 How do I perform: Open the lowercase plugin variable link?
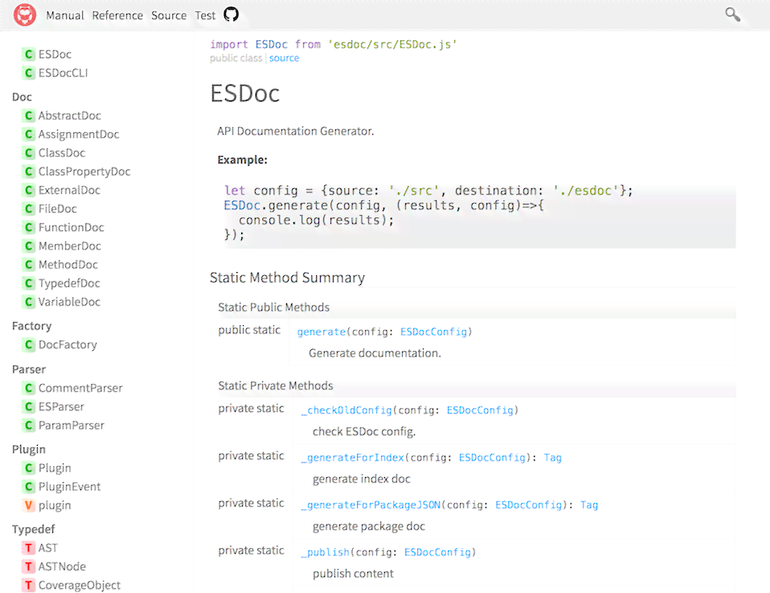[55, 505]
